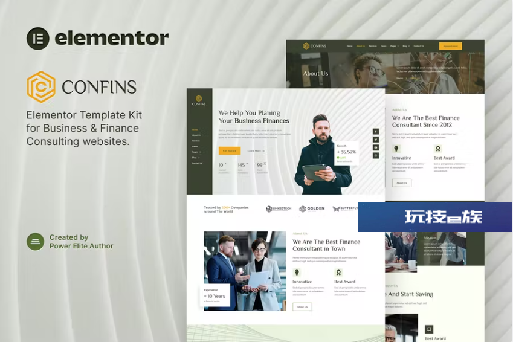513x342 pixels.
Task: Click the Learn More link with arrow
Action: coord(256,151)
